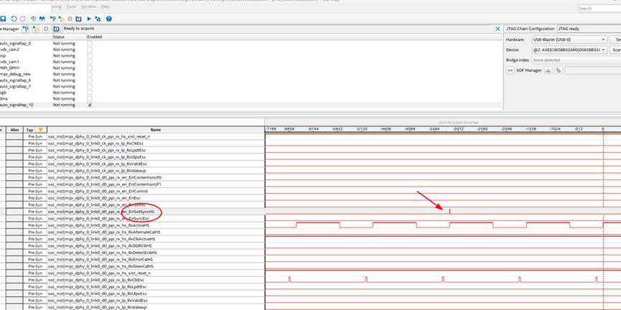Open the Window menu
Screen dimensions: 621x310
tap(88, 6)
